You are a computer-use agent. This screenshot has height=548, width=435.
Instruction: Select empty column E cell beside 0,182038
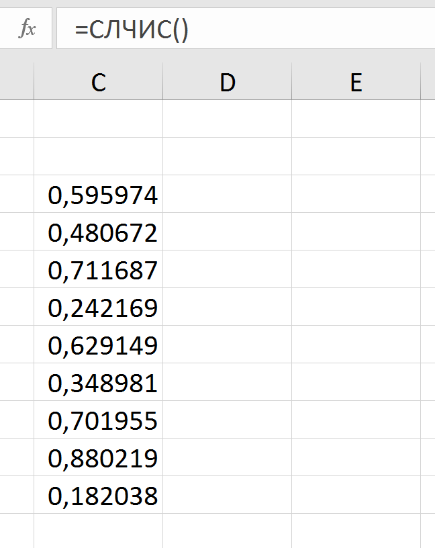click(356, 494)
